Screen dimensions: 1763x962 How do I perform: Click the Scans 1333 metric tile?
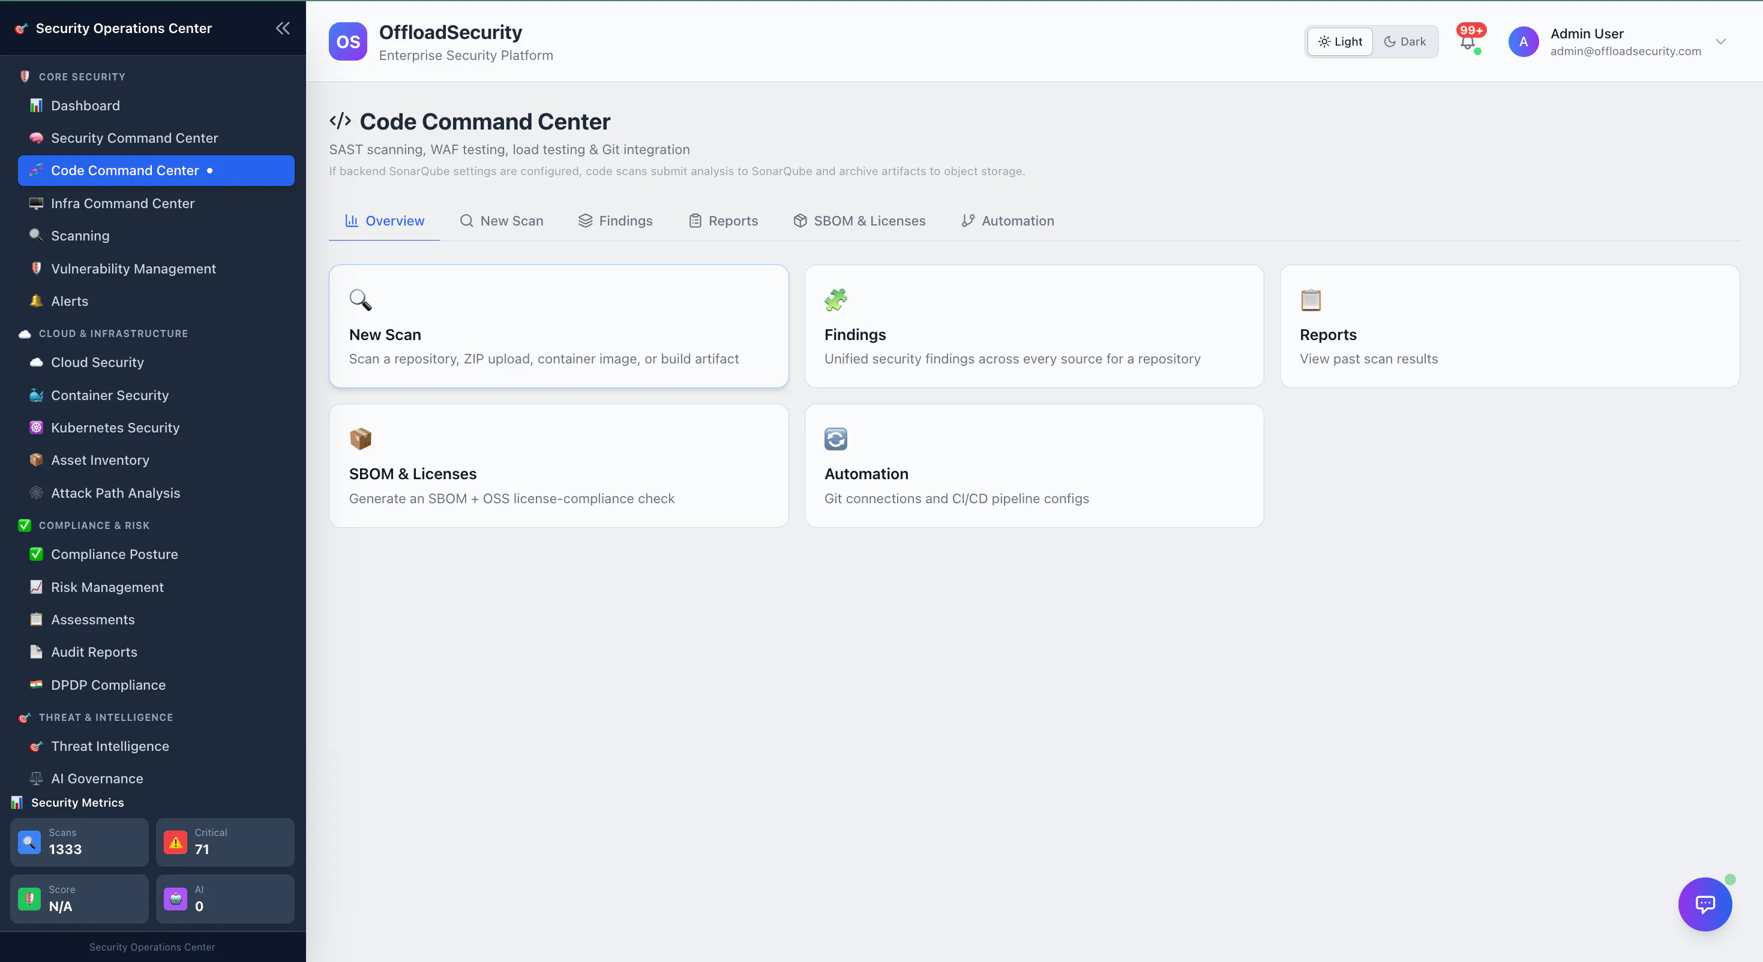pyautogui.click(x=79, y=842)
